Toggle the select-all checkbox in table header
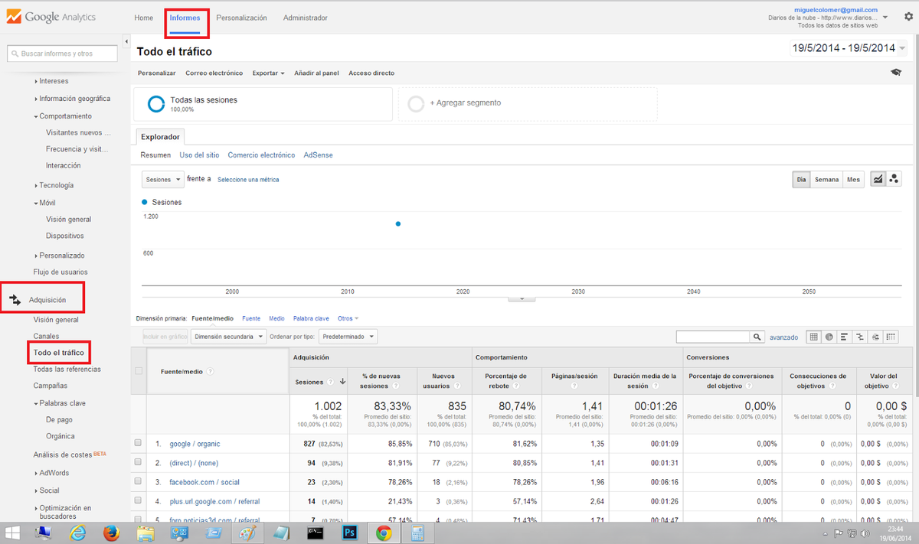Screen dimensions: 919x544 coord(138,371)
